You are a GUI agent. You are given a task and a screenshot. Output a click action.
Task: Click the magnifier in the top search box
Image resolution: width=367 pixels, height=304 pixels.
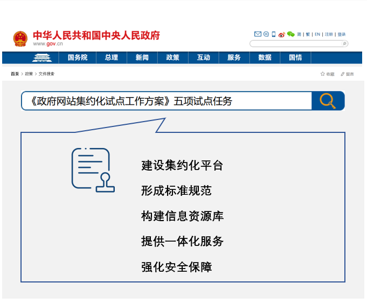point(344,44)
